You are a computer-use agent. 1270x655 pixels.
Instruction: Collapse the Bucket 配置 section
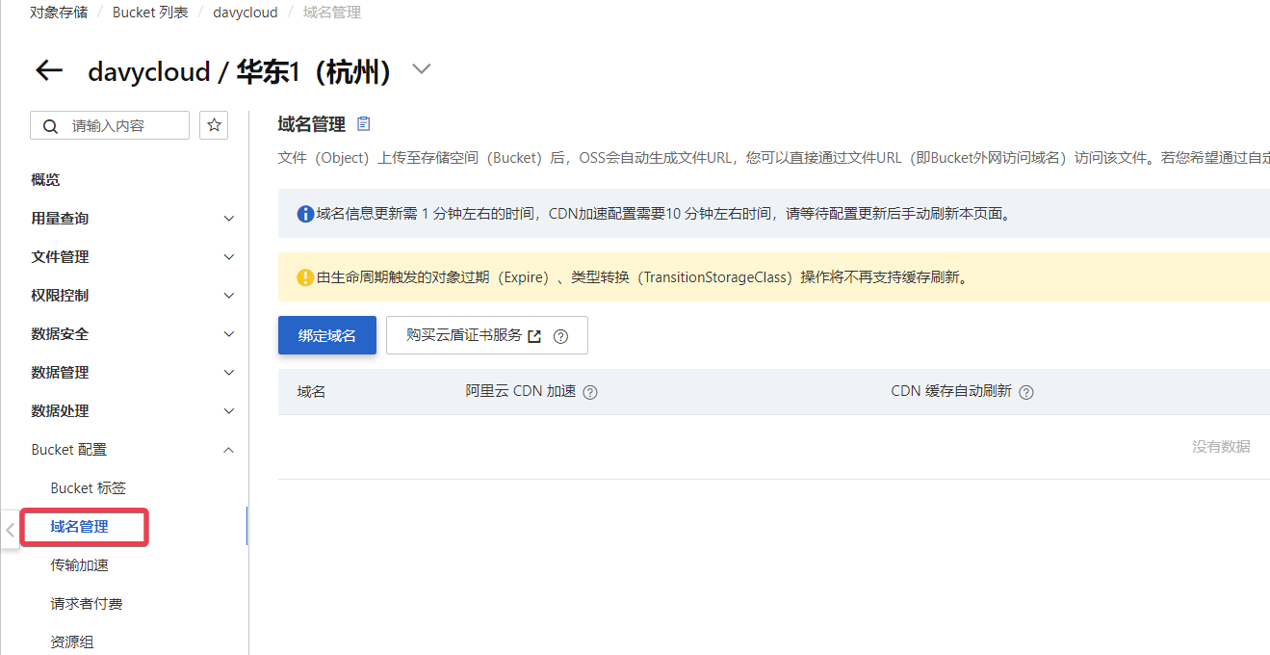click(x=229, y=450)
